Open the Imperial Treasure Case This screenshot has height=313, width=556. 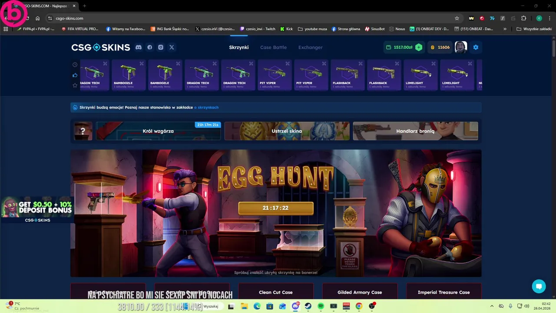click(443, 292)
